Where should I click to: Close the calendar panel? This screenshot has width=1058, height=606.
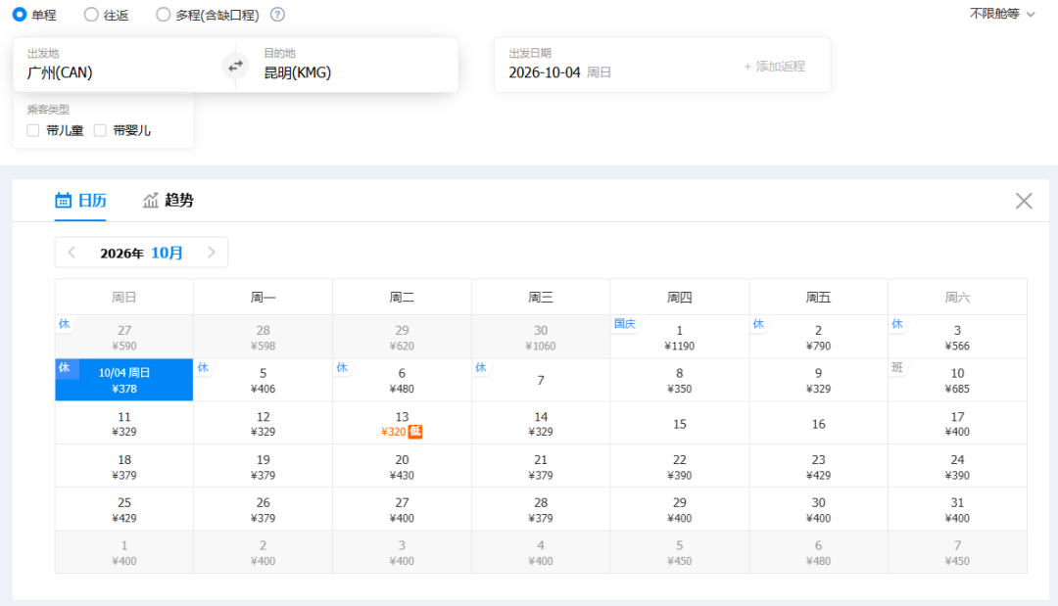[x=1024, y=200]
